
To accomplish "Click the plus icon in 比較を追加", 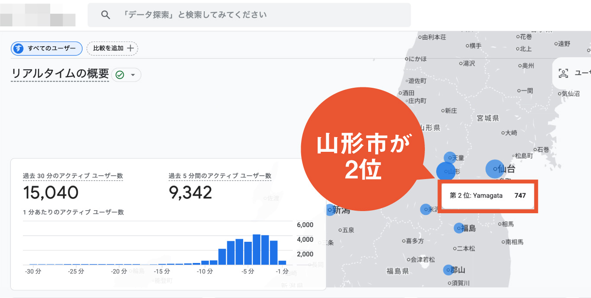I will coord(130,48).
